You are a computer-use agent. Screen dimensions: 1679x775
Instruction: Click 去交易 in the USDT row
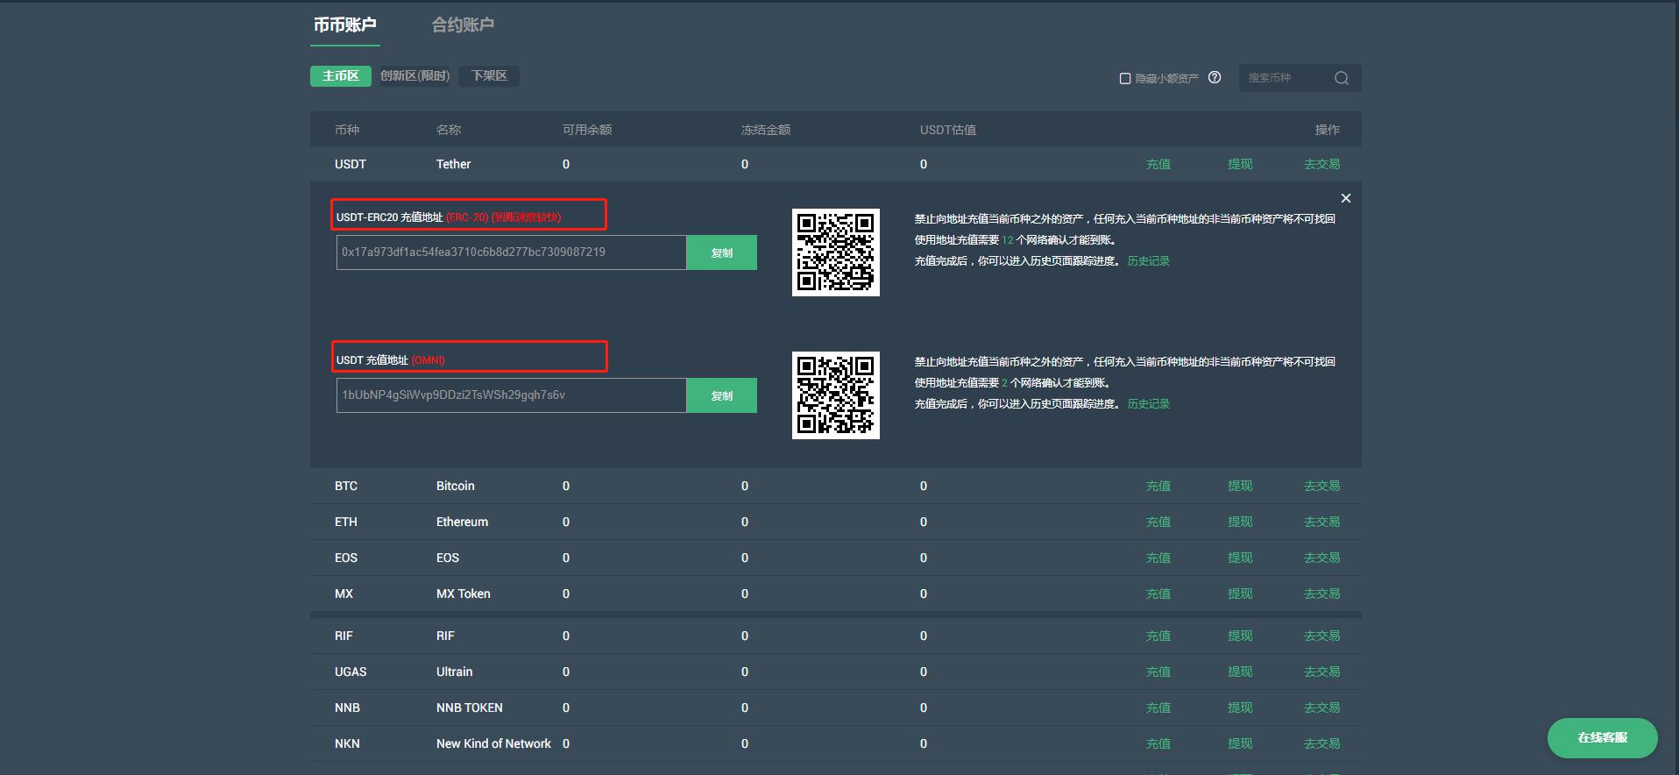(x=1322, y=164)
